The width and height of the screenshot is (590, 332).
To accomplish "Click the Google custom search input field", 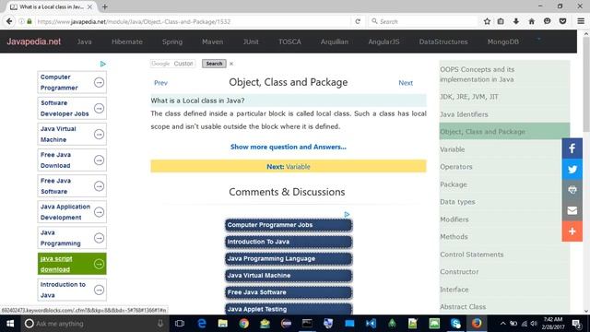I will tap(172, 64).
